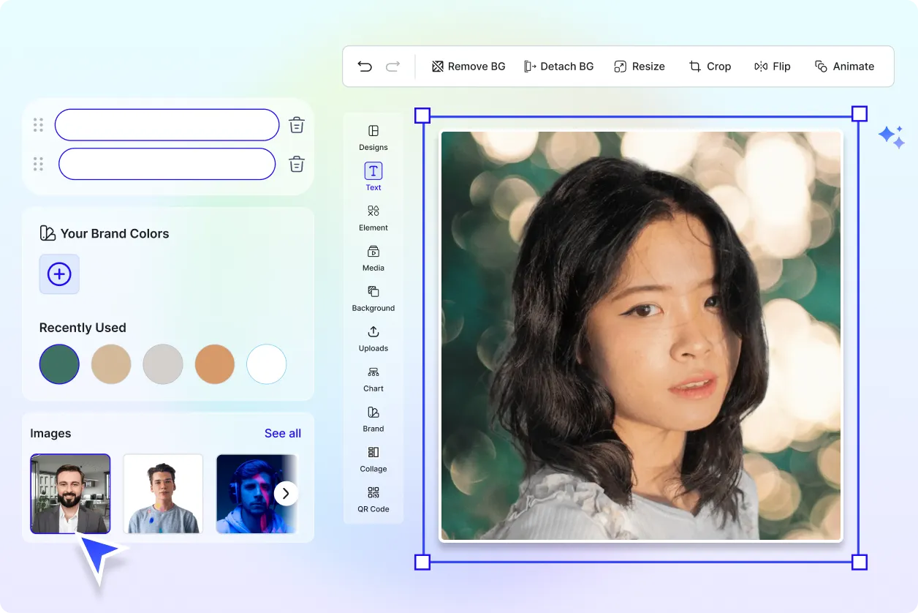Open the Media panel
The image size is (918, 613).
[373, 257]
